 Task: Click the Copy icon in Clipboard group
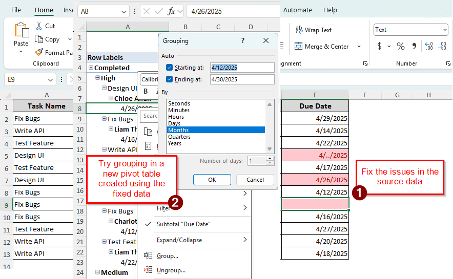[x=39, y=39]
